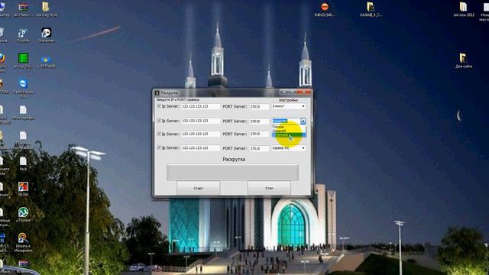This screenshot has width=489, height=275.
Task: Click PORT Server field in Сервер ОС row
Action: (x=259, y=148)
